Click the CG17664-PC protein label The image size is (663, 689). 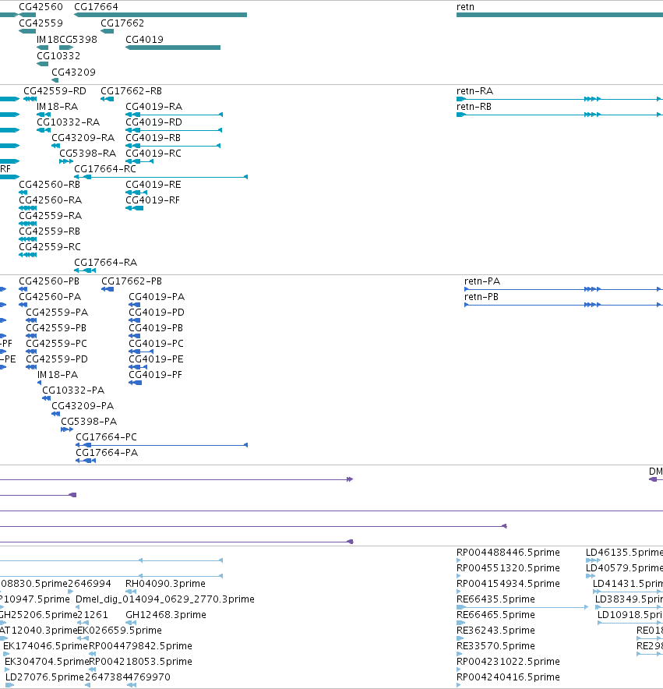click(106, 437)
